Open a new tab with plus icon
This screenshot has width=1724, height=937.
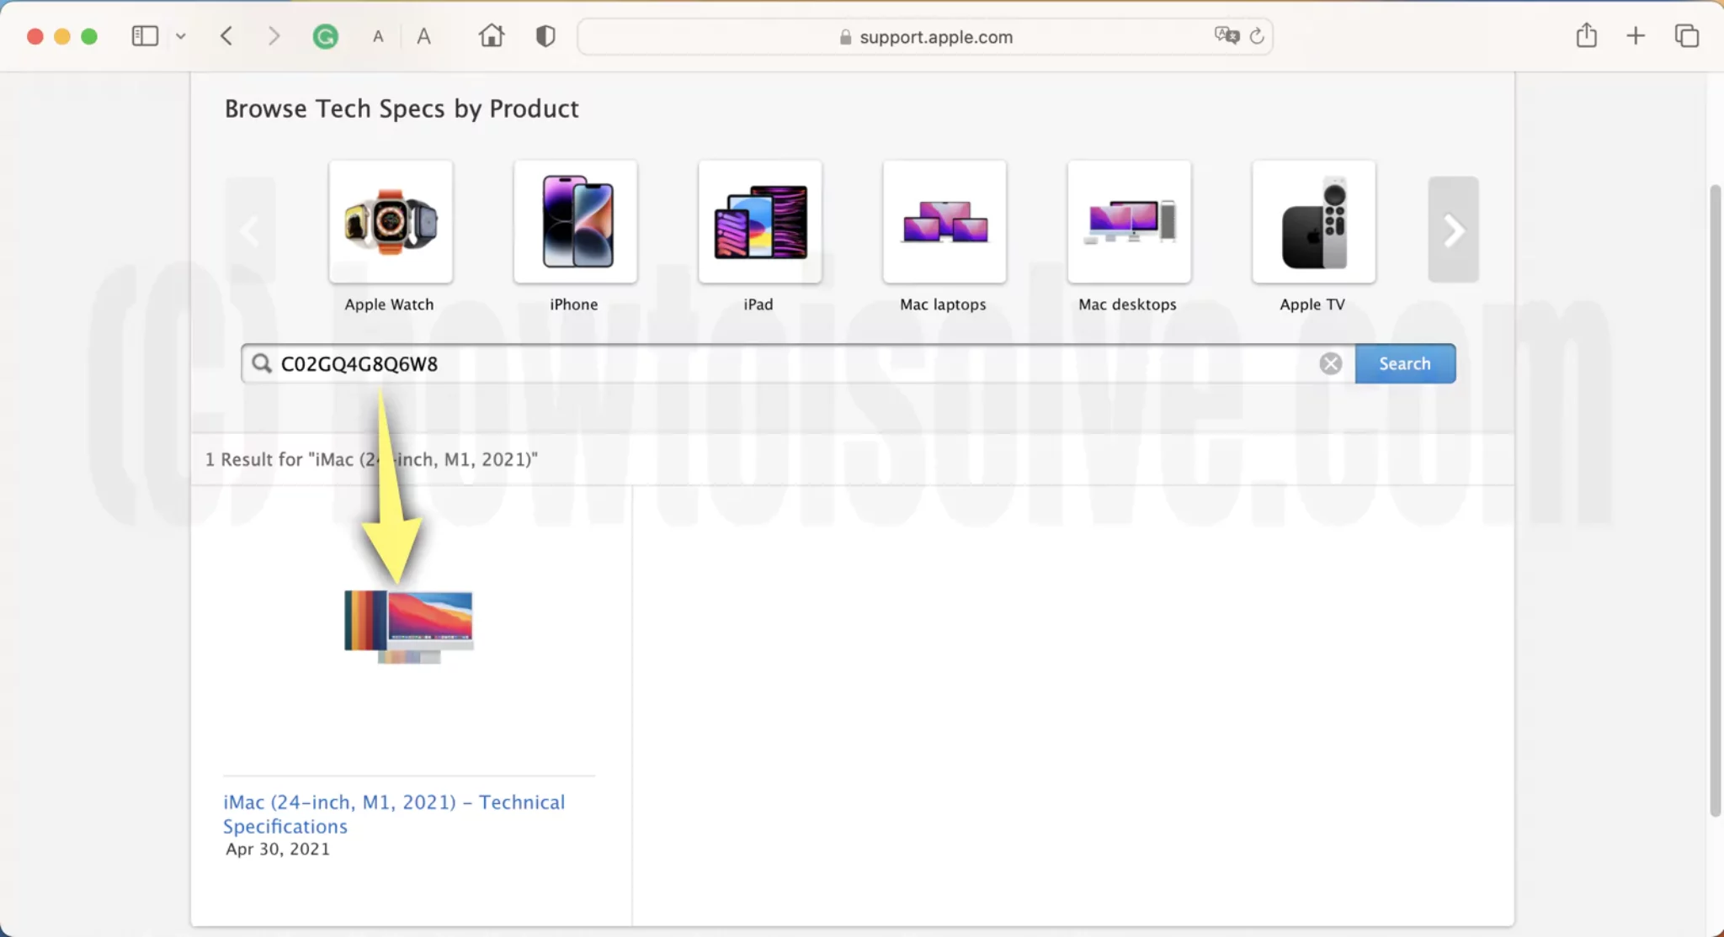[x=1636, y=36]
